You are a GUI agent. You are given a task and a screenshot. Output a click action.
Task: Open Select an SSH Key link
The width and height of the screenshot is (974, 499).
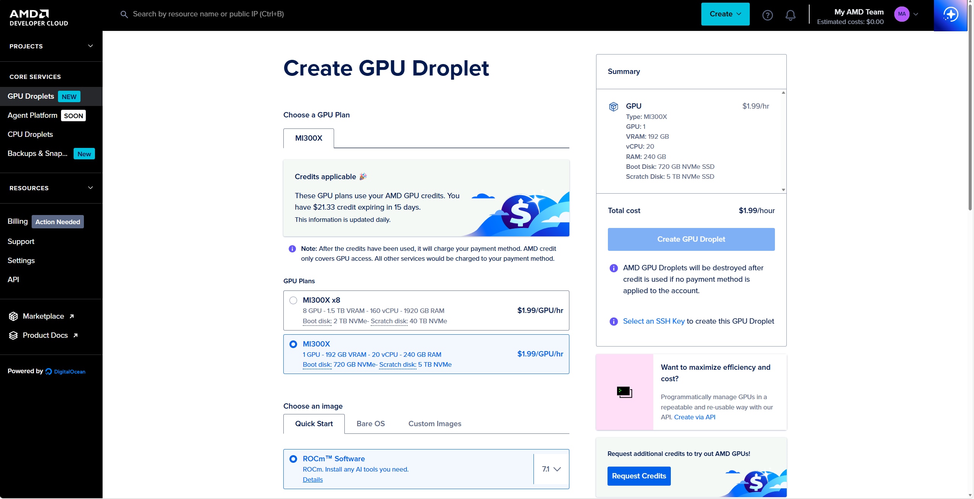click(x=654, y=321)
